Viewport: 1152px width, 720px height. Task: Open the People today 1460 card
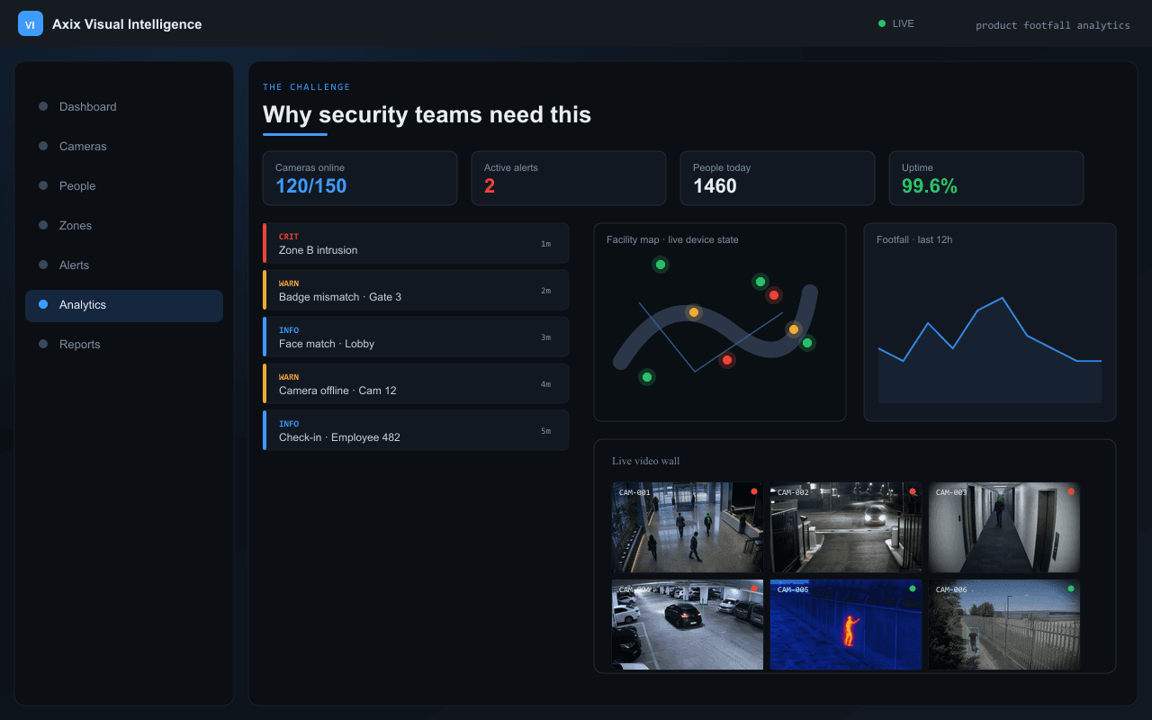778,178
